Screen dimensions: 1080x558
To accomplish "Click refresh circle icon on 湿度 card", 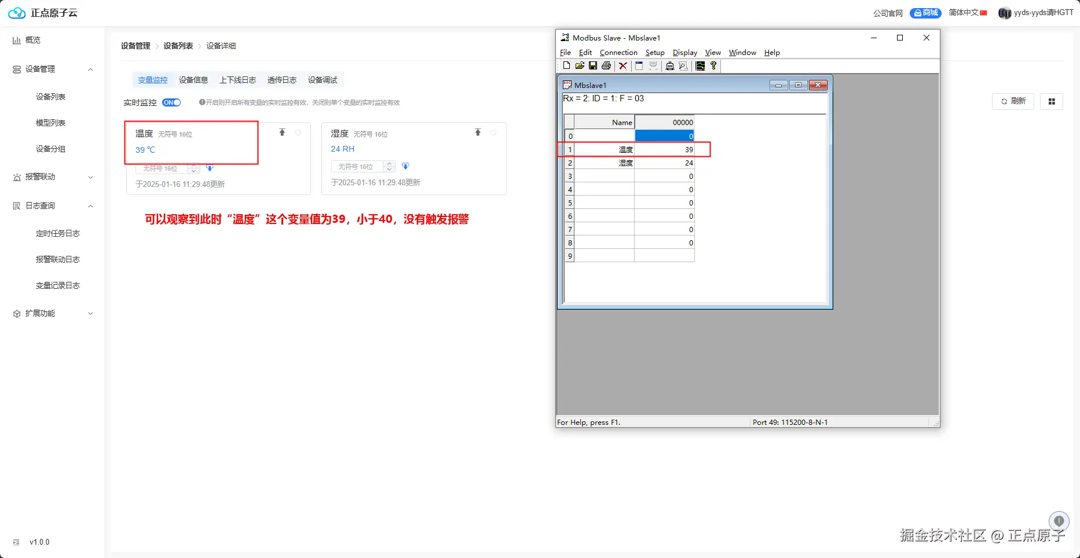I will point(493,133).
